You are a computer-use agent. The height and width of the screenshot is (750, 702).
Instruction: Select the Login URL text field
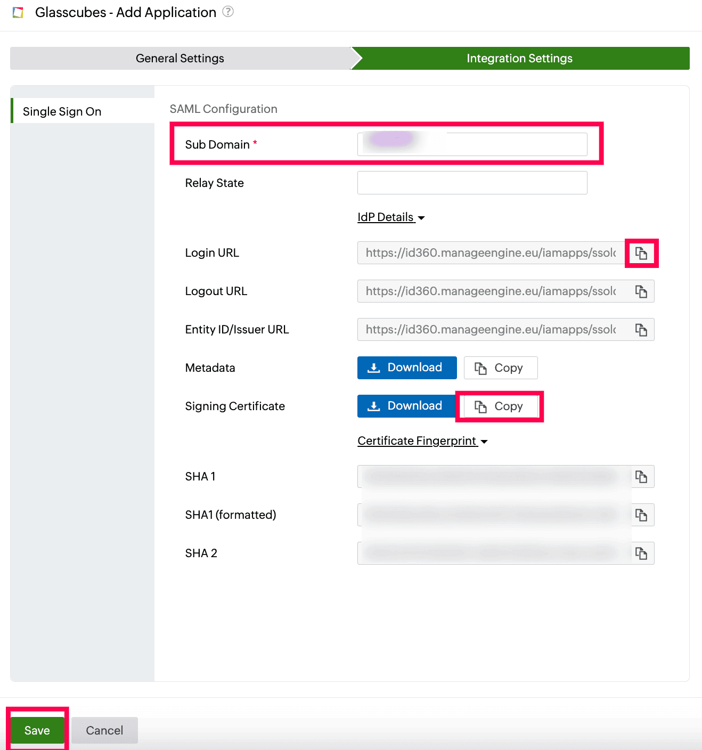[x=492, y=253]
